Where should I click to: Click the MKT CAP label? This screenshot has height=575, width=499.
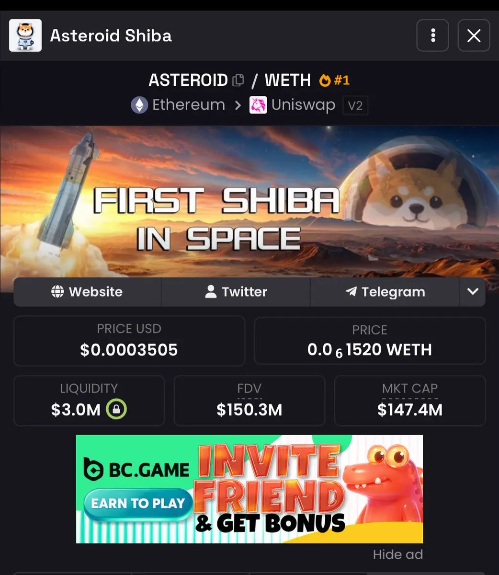tap(410, 389)
